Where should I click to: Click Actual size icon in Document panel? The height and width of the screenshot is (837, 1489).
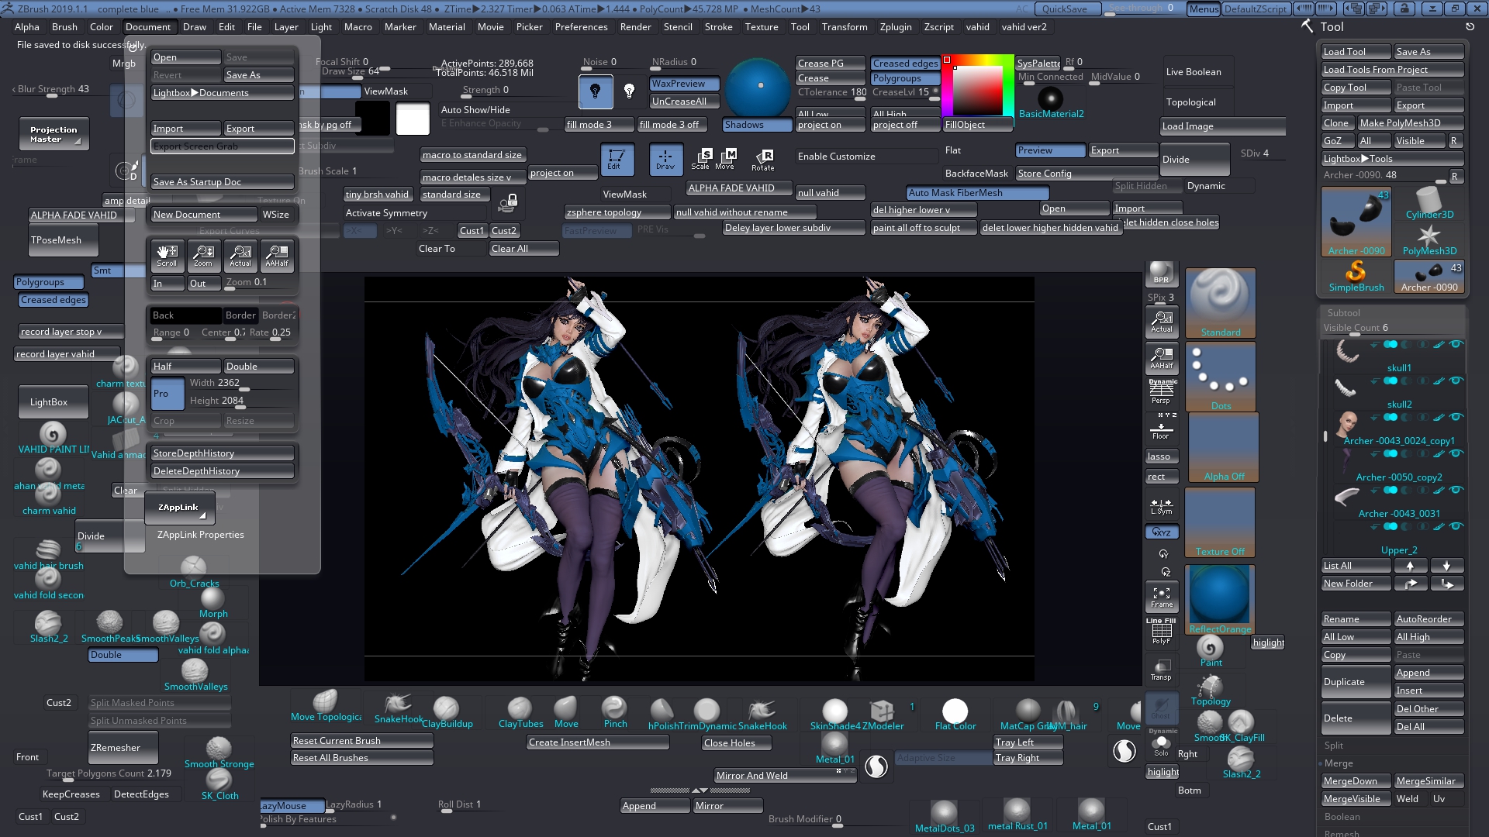(240, 255)
